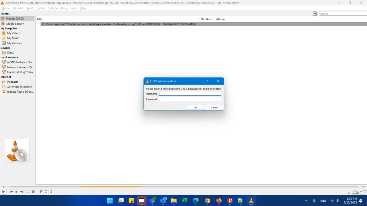Open Windows Start menu

click(x=110, y=201)
